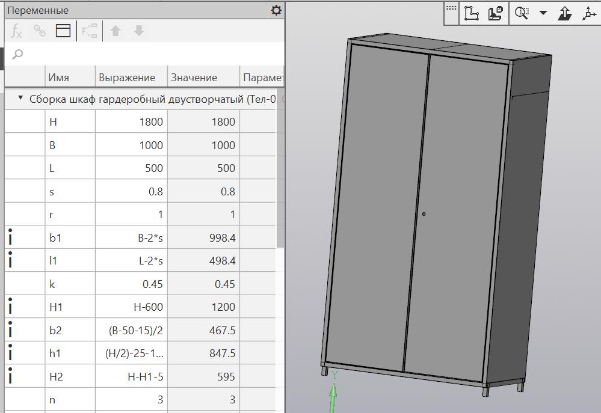Click the viewport toolbar grip handle
Viewport: 601px width, 413px height.
point(452,8)
